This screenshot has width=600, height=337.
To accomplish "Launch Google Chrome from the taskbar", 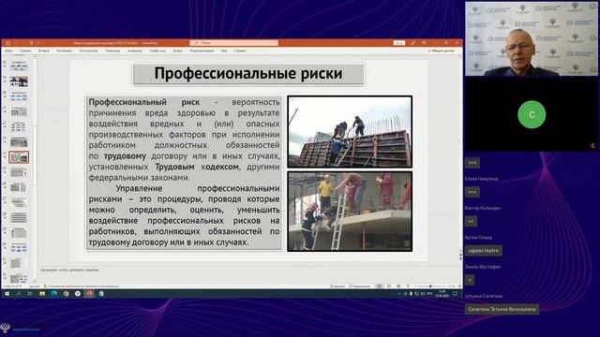I will tap(66, 293).
